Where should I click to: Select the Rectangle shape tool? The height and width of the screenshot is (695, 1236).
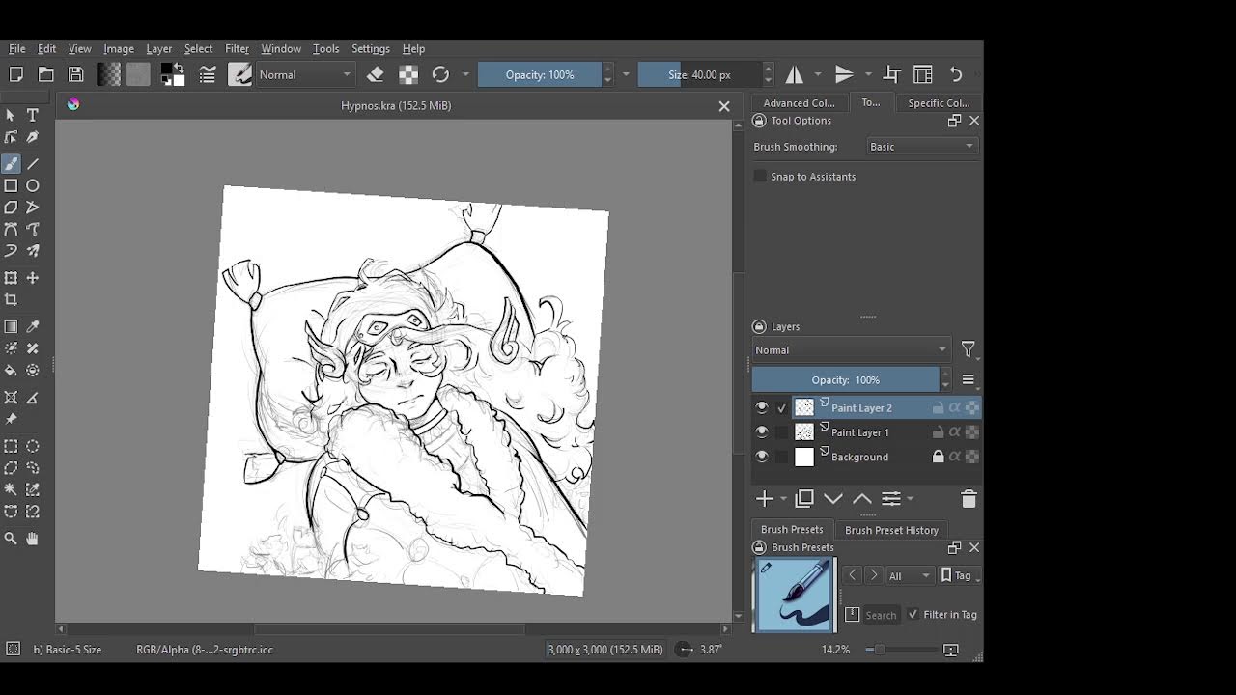(11, 185)
